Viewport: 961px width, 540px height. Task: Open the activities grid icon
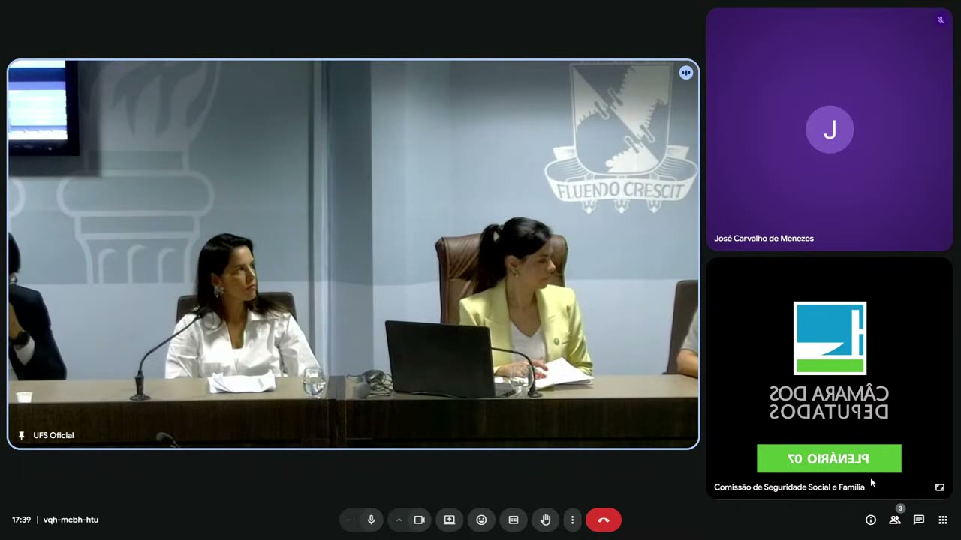[943, 520]
